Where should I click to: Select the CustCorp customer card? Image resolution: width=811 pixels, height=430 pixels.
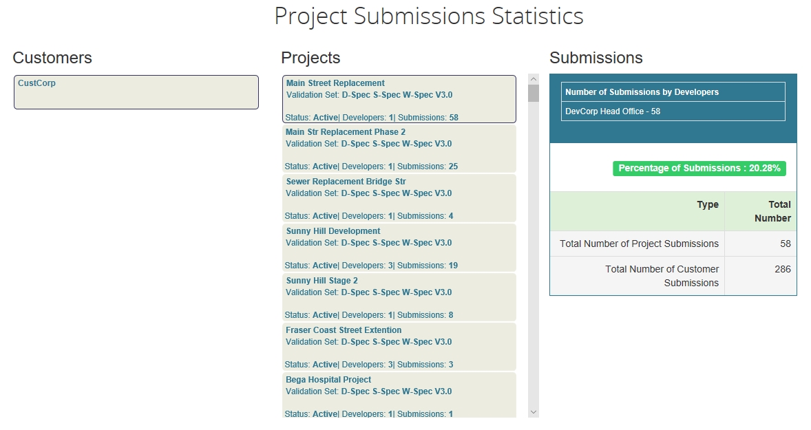(136, 92)
